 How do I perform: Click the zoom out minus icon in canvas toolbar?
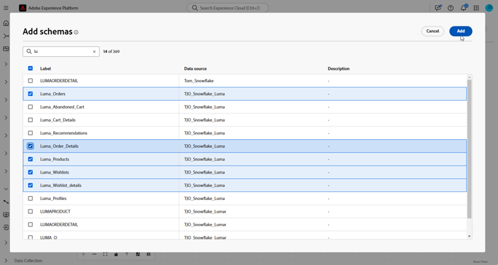(94, 254)
